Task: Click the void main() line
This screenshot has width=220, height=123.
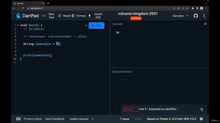Action: click(x=31, y=25)
